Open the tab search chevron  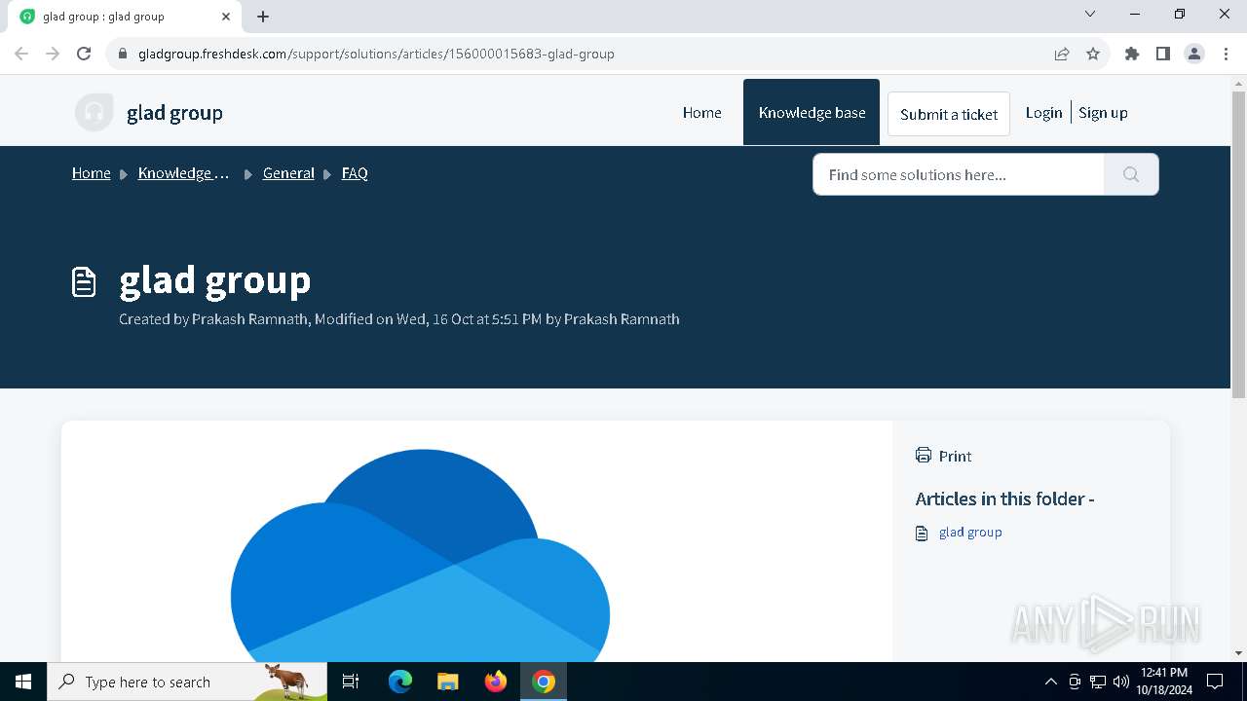(1090, 14)
